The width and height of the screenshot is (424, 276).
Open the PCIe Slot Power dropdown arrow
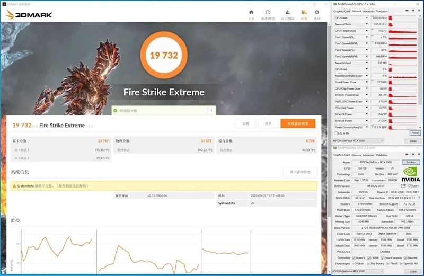click(x=367, y=108)
